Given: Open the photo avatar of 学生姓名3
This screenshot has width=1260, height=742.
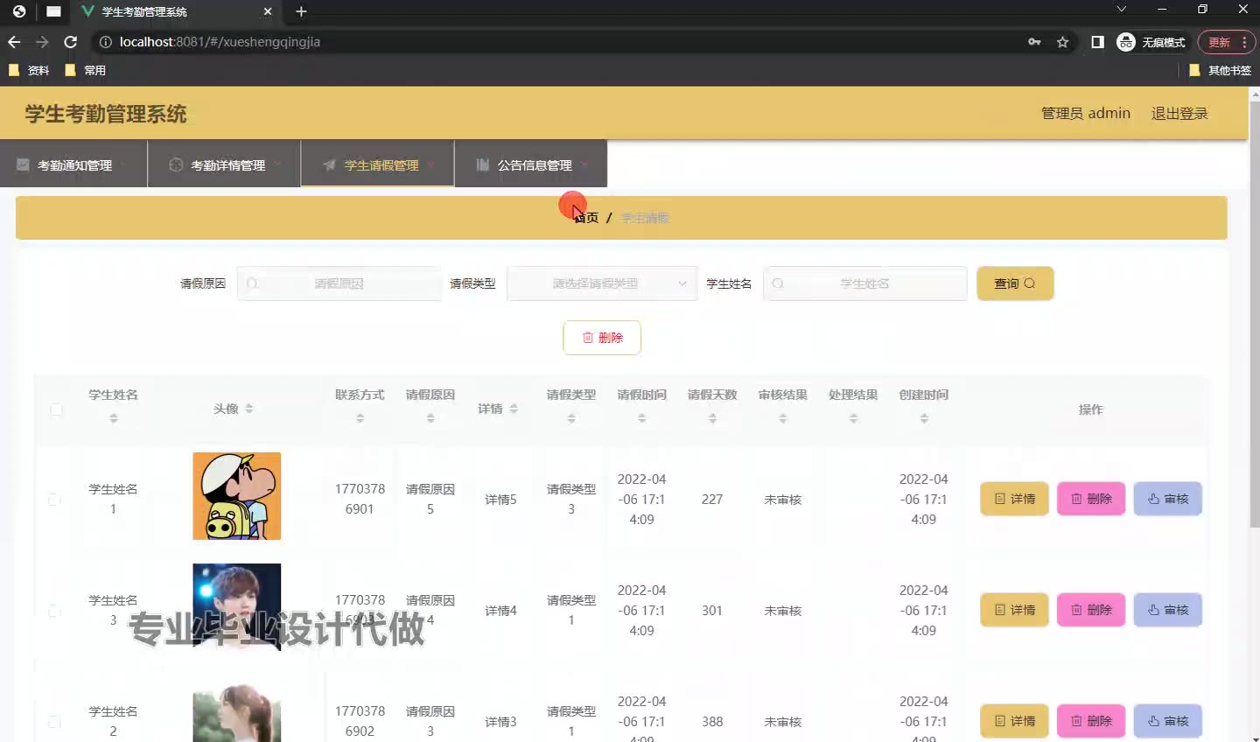Looking at the screenshot, I should 237,605.
